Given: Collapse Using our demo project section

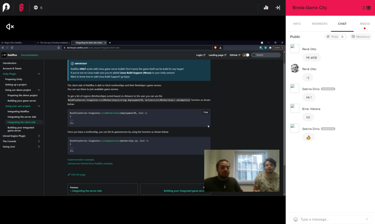Looking at the screenshot, I should point(39,90).
